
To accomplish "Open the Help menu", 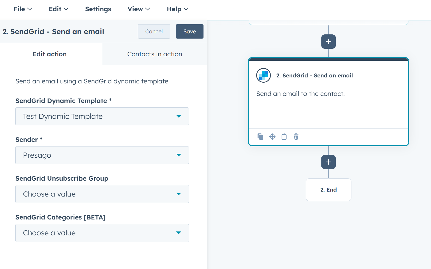I will point(177,9).
